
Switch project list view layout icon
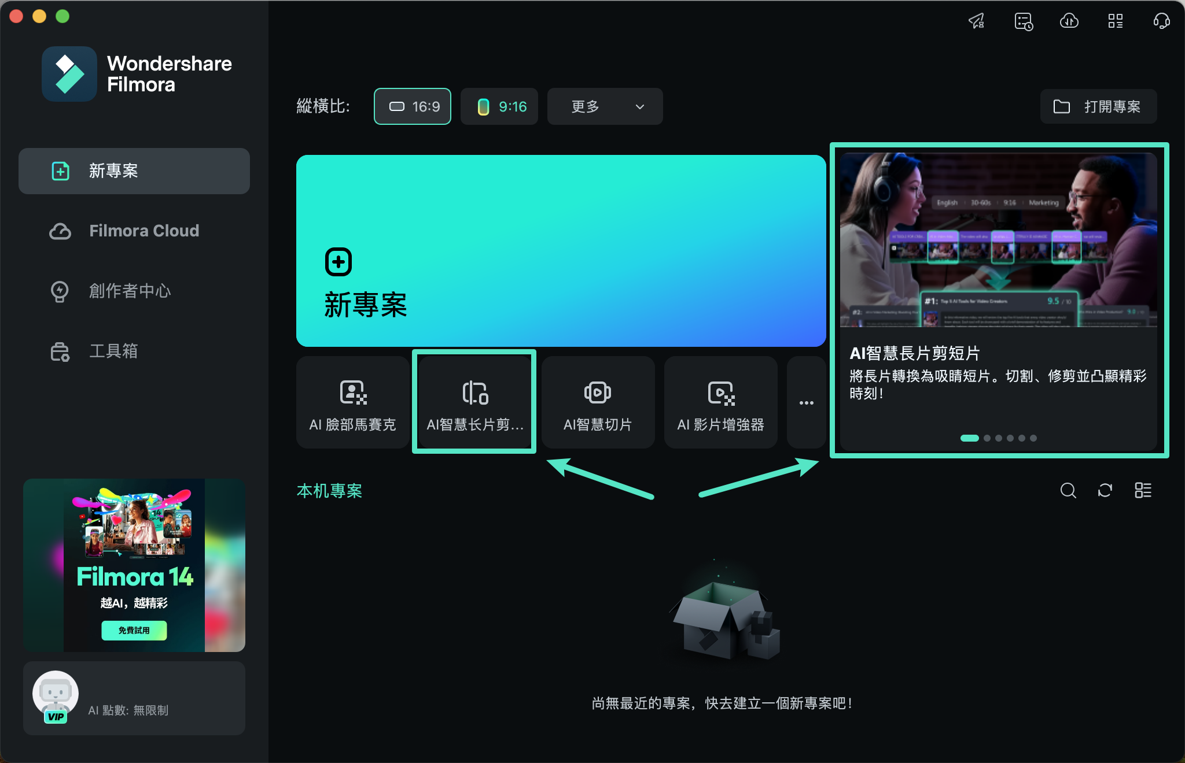point(1143,491)
